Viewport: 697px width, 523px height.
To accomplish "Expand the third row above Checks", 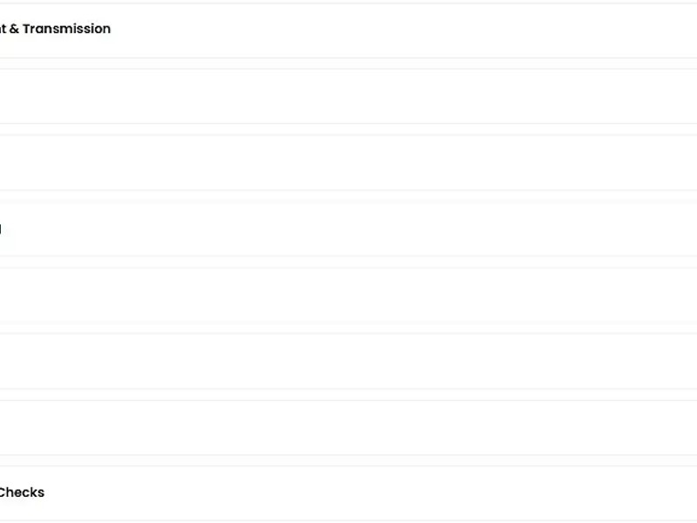I will pyautogui.click(x=348, y=295).
